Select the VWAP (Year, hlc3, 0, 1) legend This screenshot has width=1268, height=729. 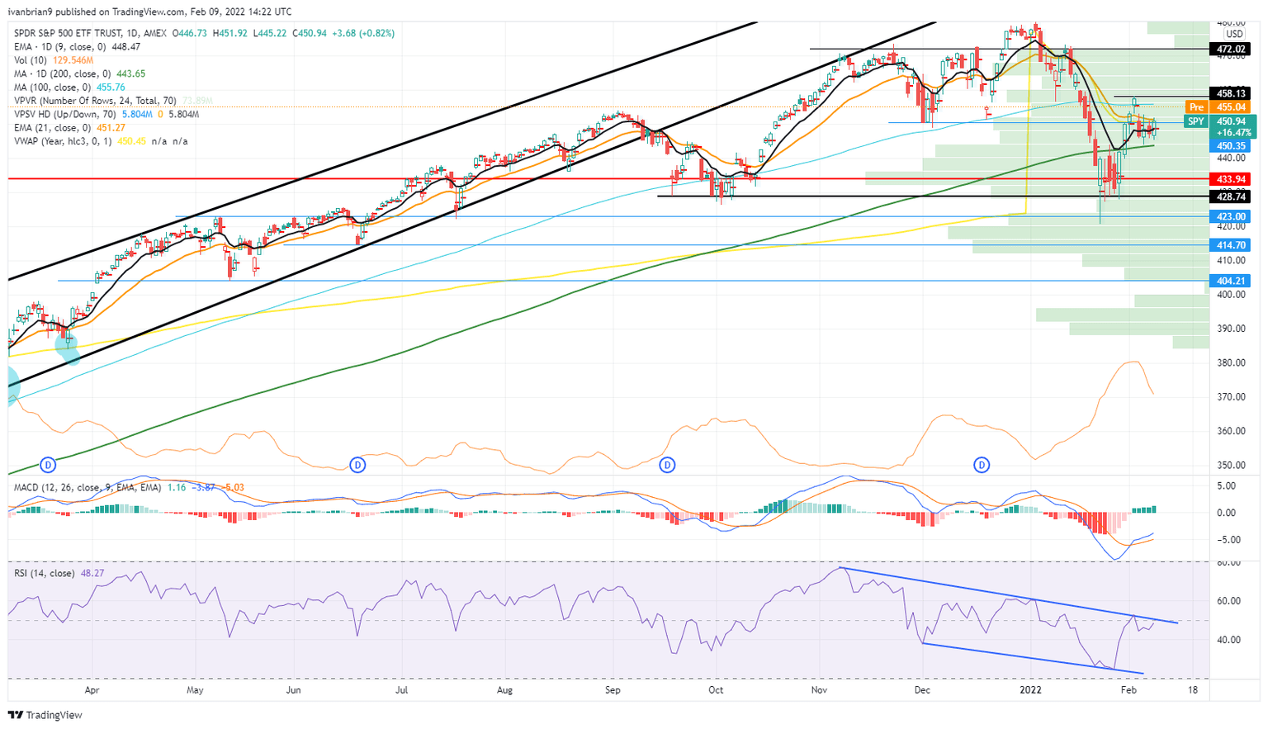(x=63, y=141)
